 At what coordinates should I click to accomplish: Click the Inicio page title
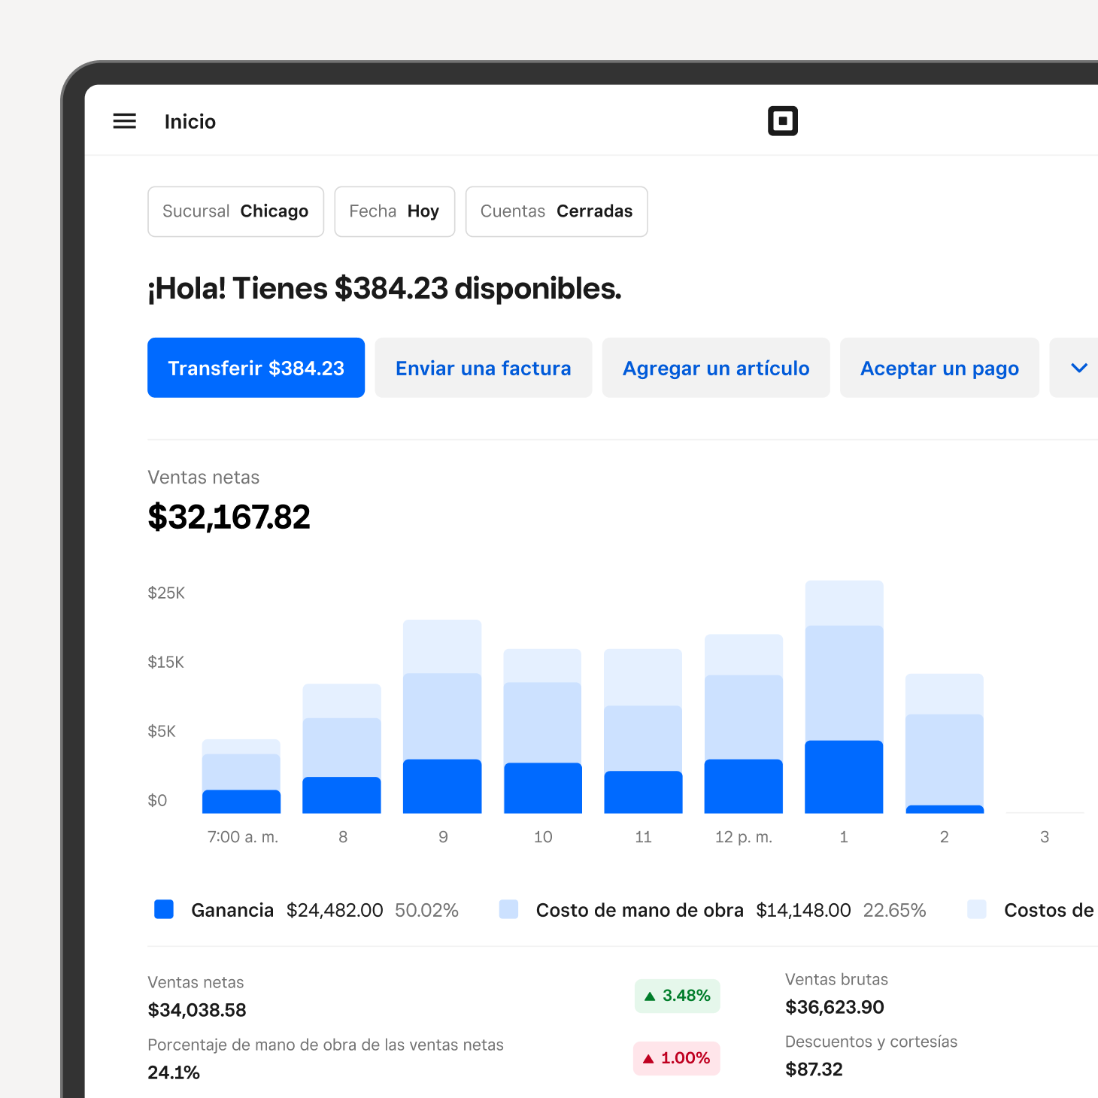190,122
